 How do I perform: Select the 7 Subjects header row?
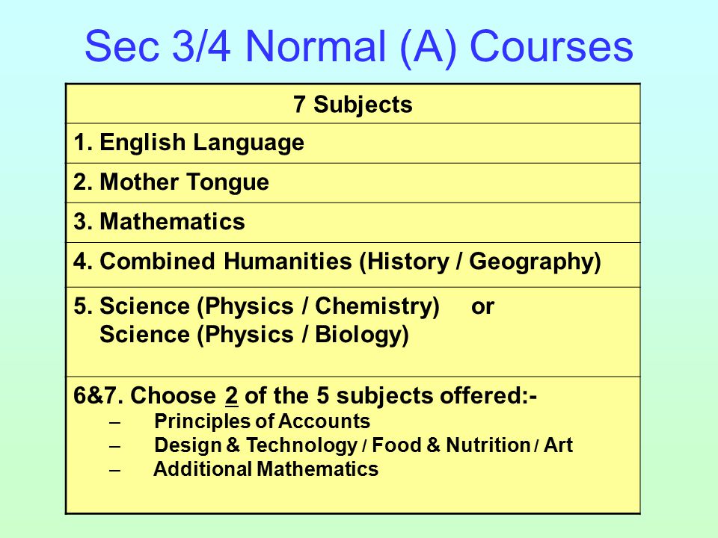[353, 104]
